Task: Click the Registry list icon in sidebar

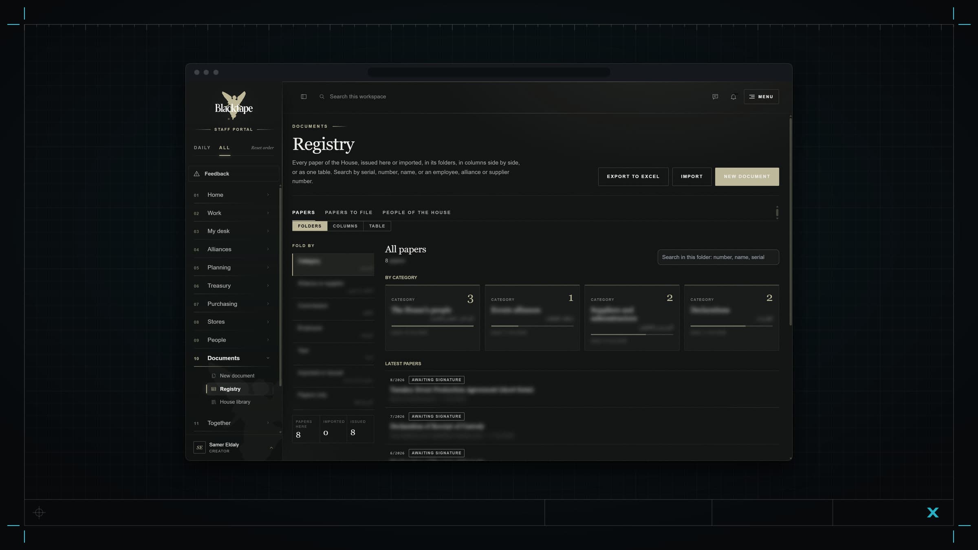Action: [214, 389]
